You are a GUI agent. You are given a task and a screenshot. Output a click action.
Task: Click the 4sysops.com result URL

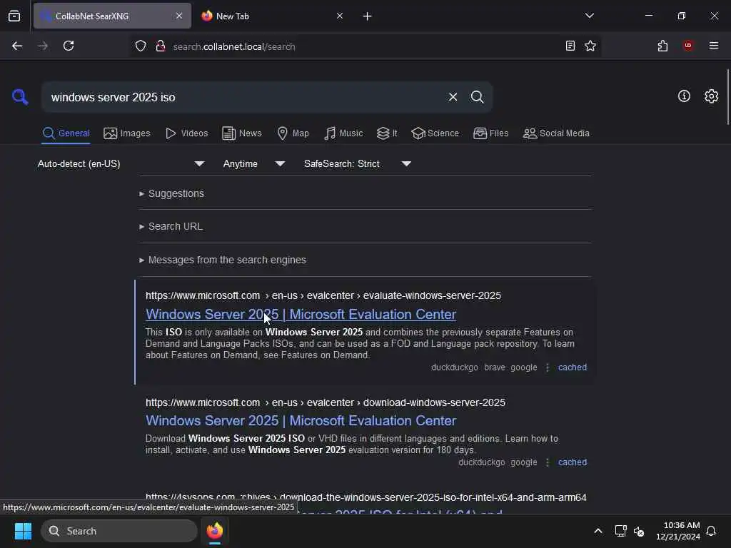coord(366,497)
